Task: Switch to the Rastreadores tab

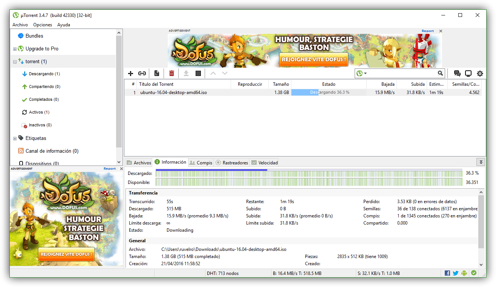Action: (232, 163)
